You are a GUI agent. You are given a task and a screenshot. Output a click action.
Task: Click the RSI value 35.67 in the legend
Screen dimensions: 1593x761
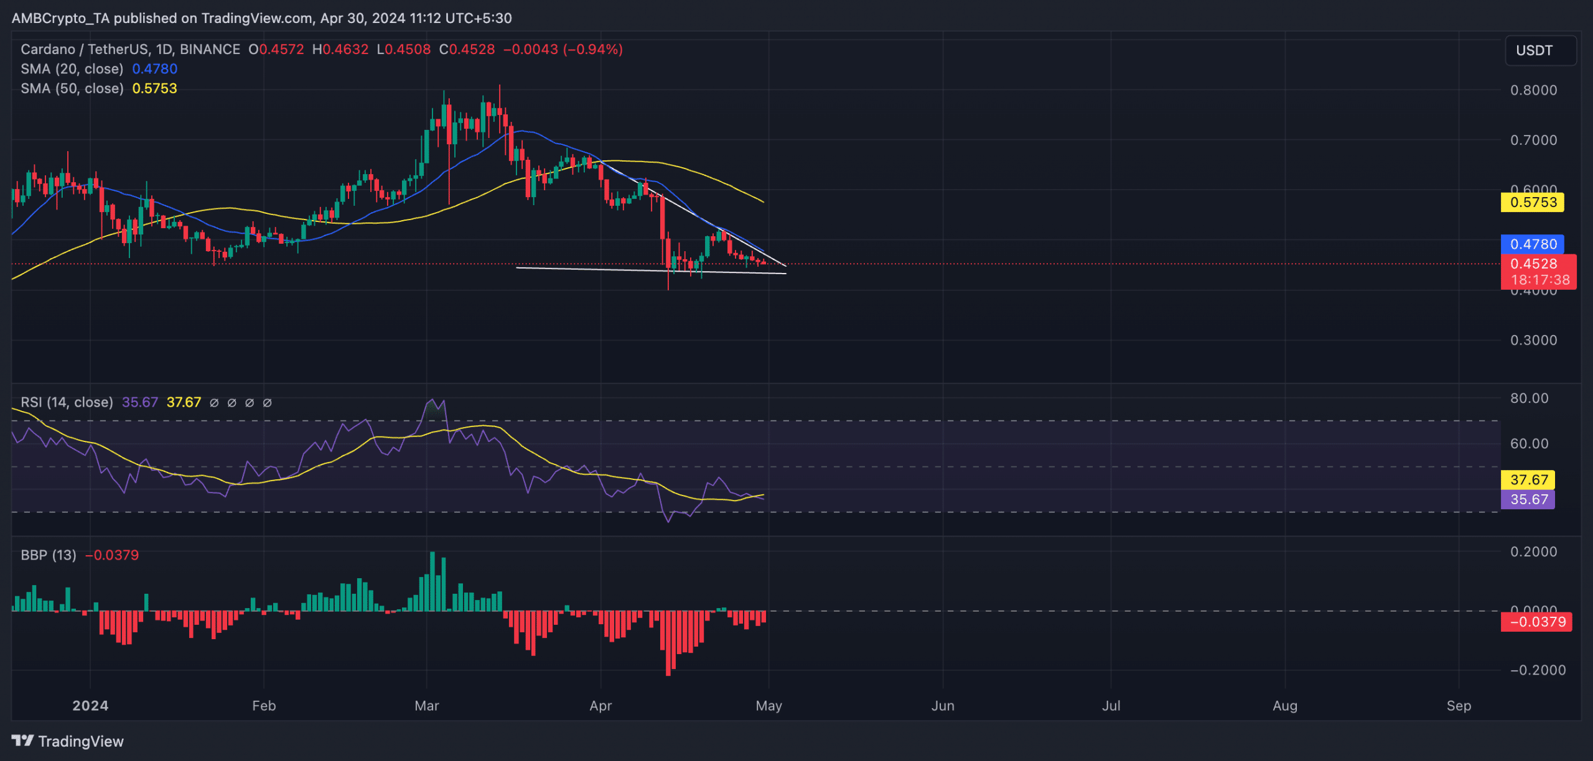click(x=140, y=402)
